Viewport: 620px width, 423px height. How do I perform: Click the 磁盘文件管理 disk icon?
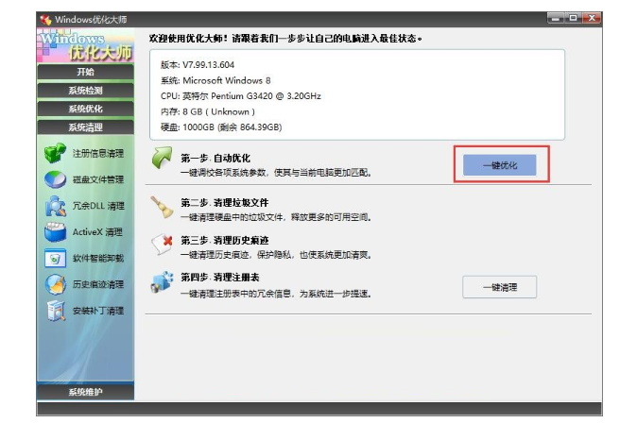[x=55, y=179]
